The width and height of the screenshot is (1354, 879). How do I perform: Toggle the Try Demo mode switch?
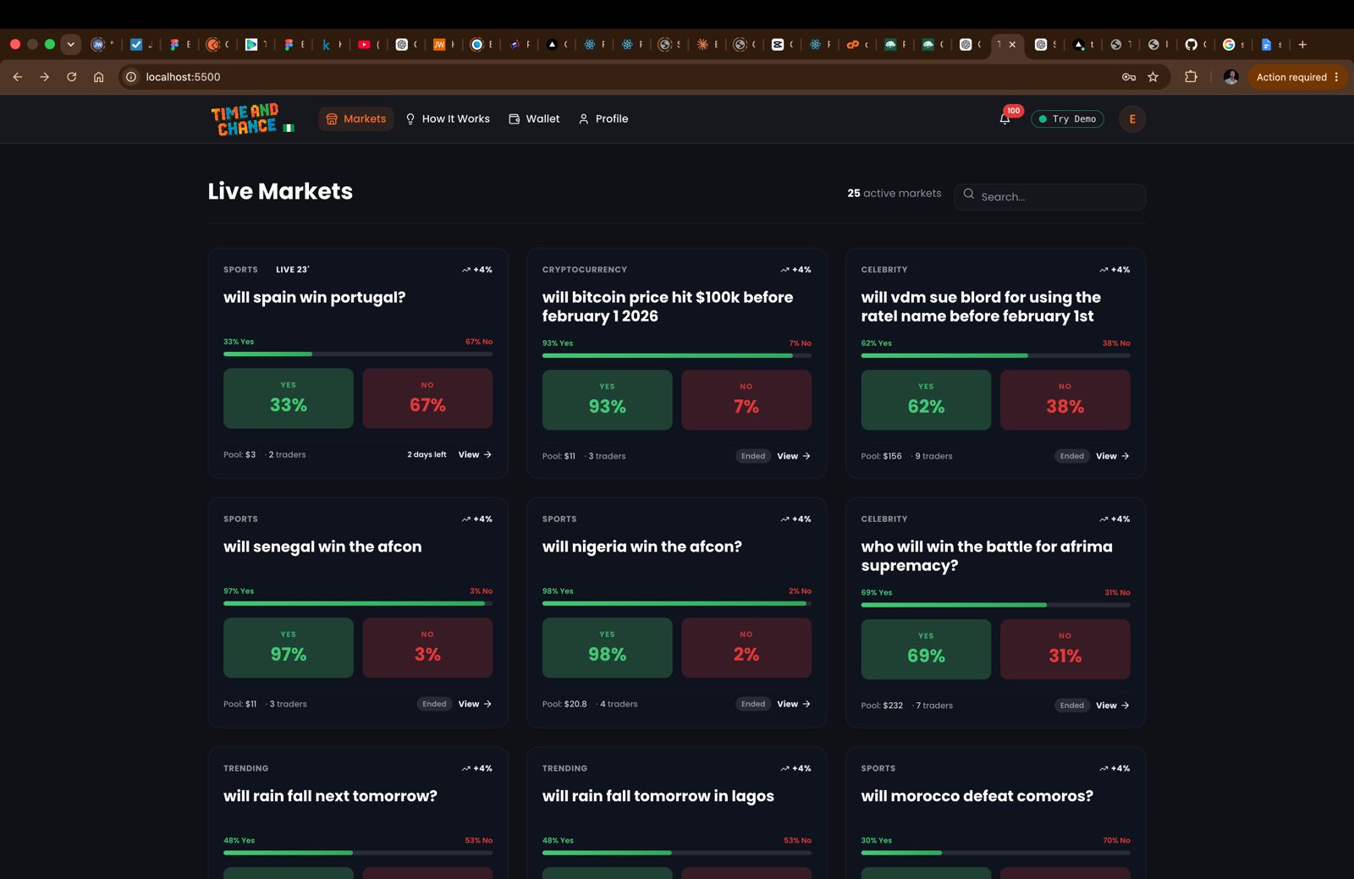point(1067,119)
